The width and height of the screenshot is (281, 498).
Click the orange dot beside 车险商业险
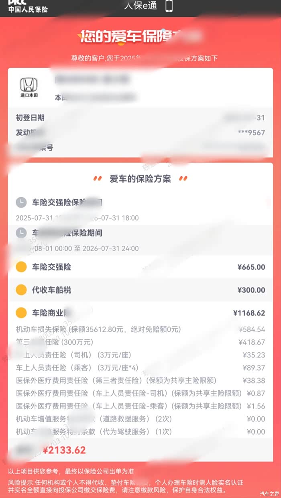tap(21, 313)
